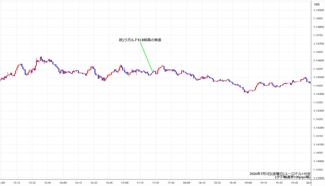Select the 1.14200 price axis value
The height and width of the screenshot is (186, 325).
tap(318, 128)
